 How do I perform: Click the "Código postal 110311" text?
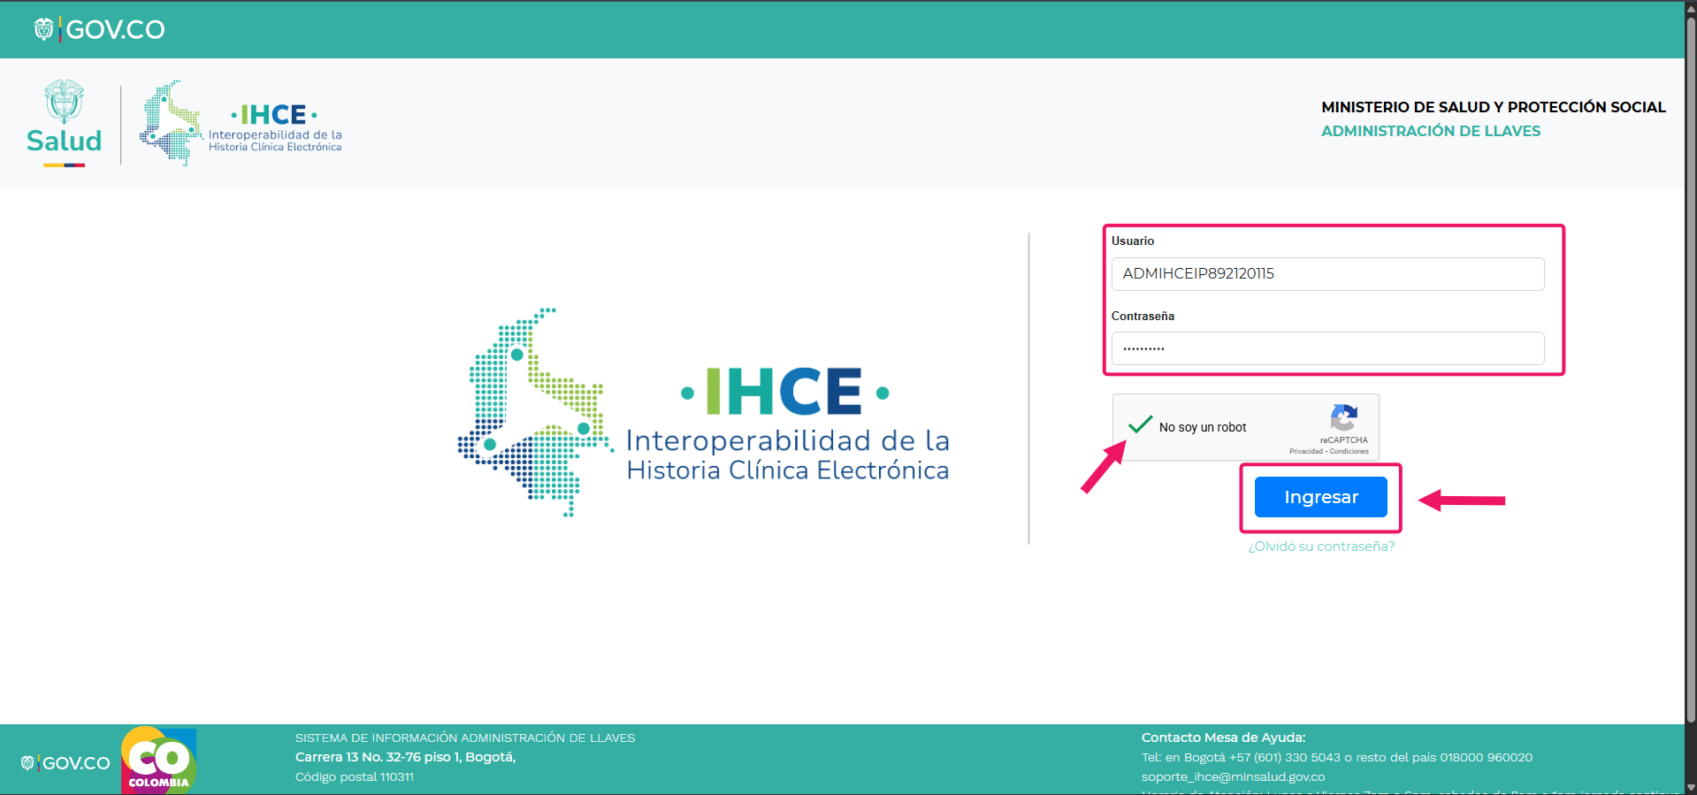click(355, 777)
